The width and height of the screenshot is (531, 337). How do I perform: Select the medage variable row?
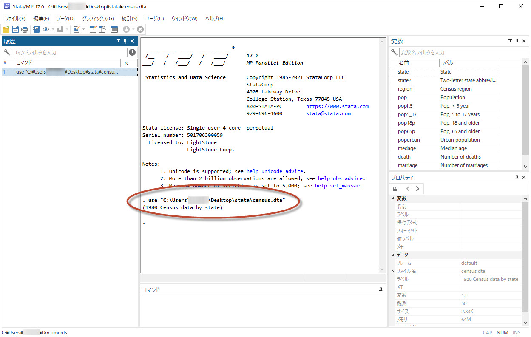[444, 148]
